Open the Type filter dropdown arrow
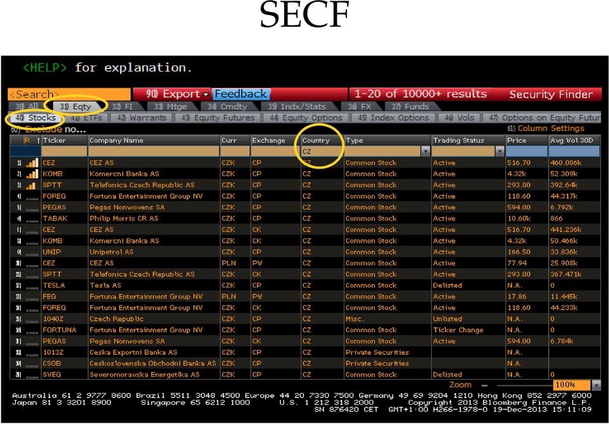Screen dimensions: 609x424 point(426,151)
